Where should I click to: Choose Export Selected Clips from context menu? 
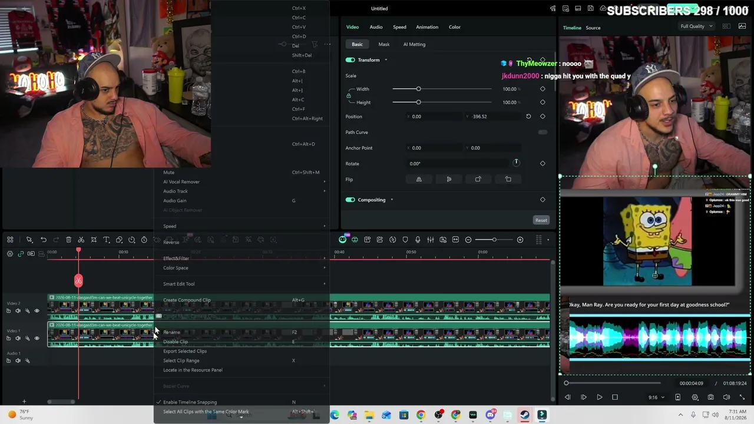[242, 351]
